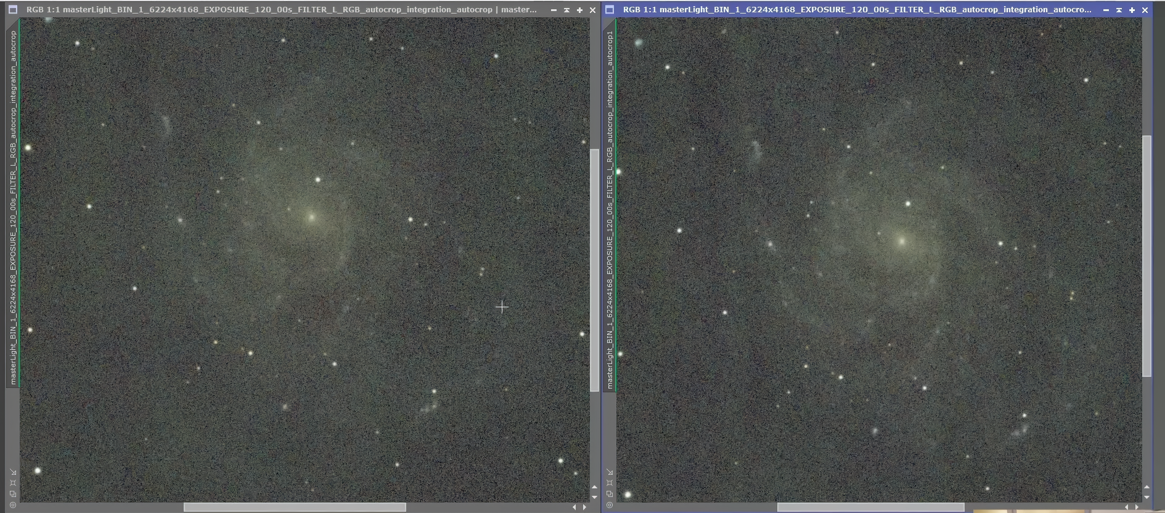This screenshot has height=513, width=1165.
Task: Click the left window's concentric circle icon
Action: coord(13,505)
